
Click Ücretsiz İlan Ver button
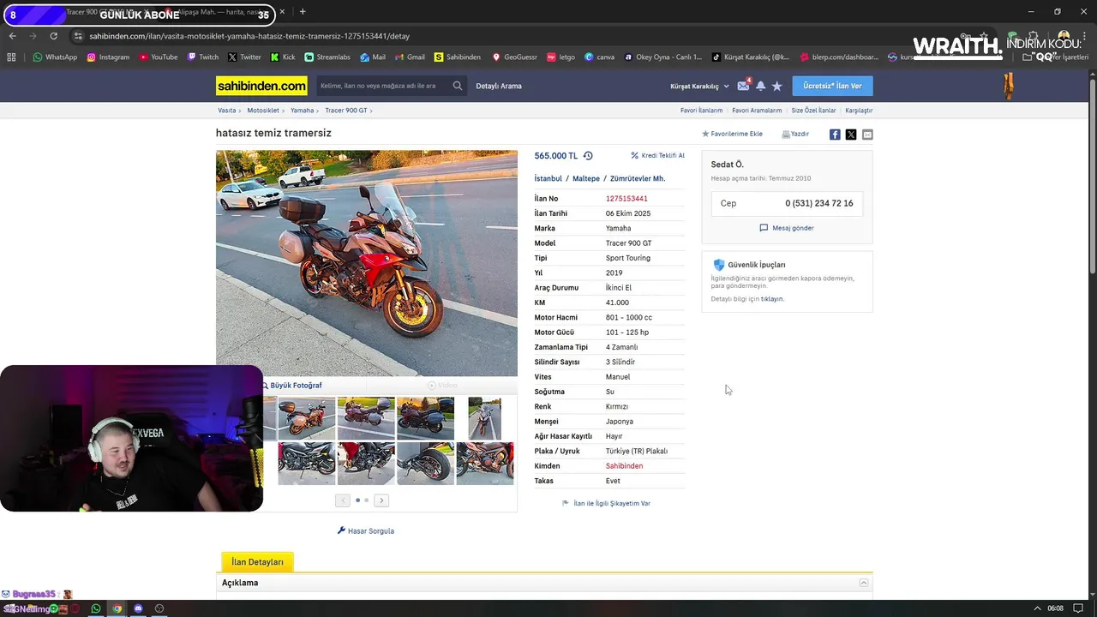pyautogui.click(x=832, y=86)
